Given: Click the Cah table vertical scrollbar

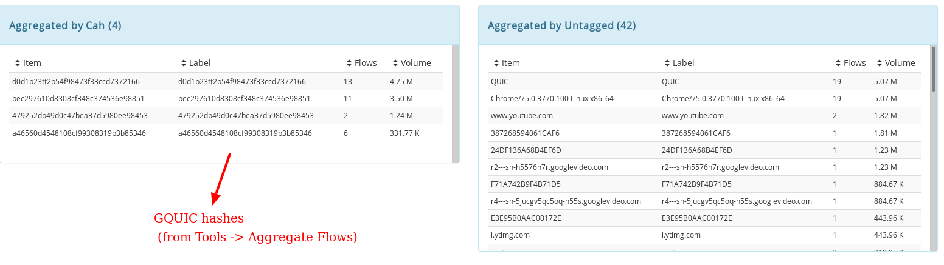Looking at the screenshot, I should [x=456, y=103].
